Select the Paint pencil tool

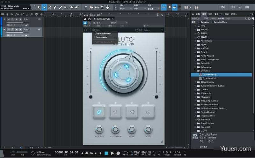pyautogui.click(x=61, y=7)
